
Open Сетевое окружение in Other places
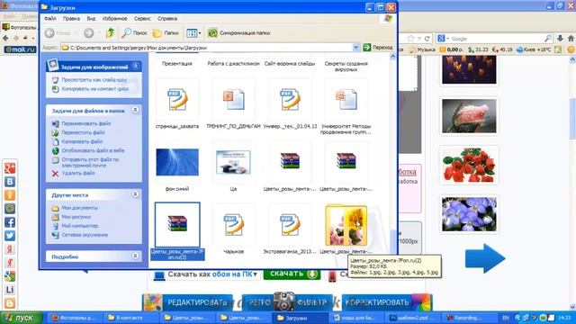(85, 235)
